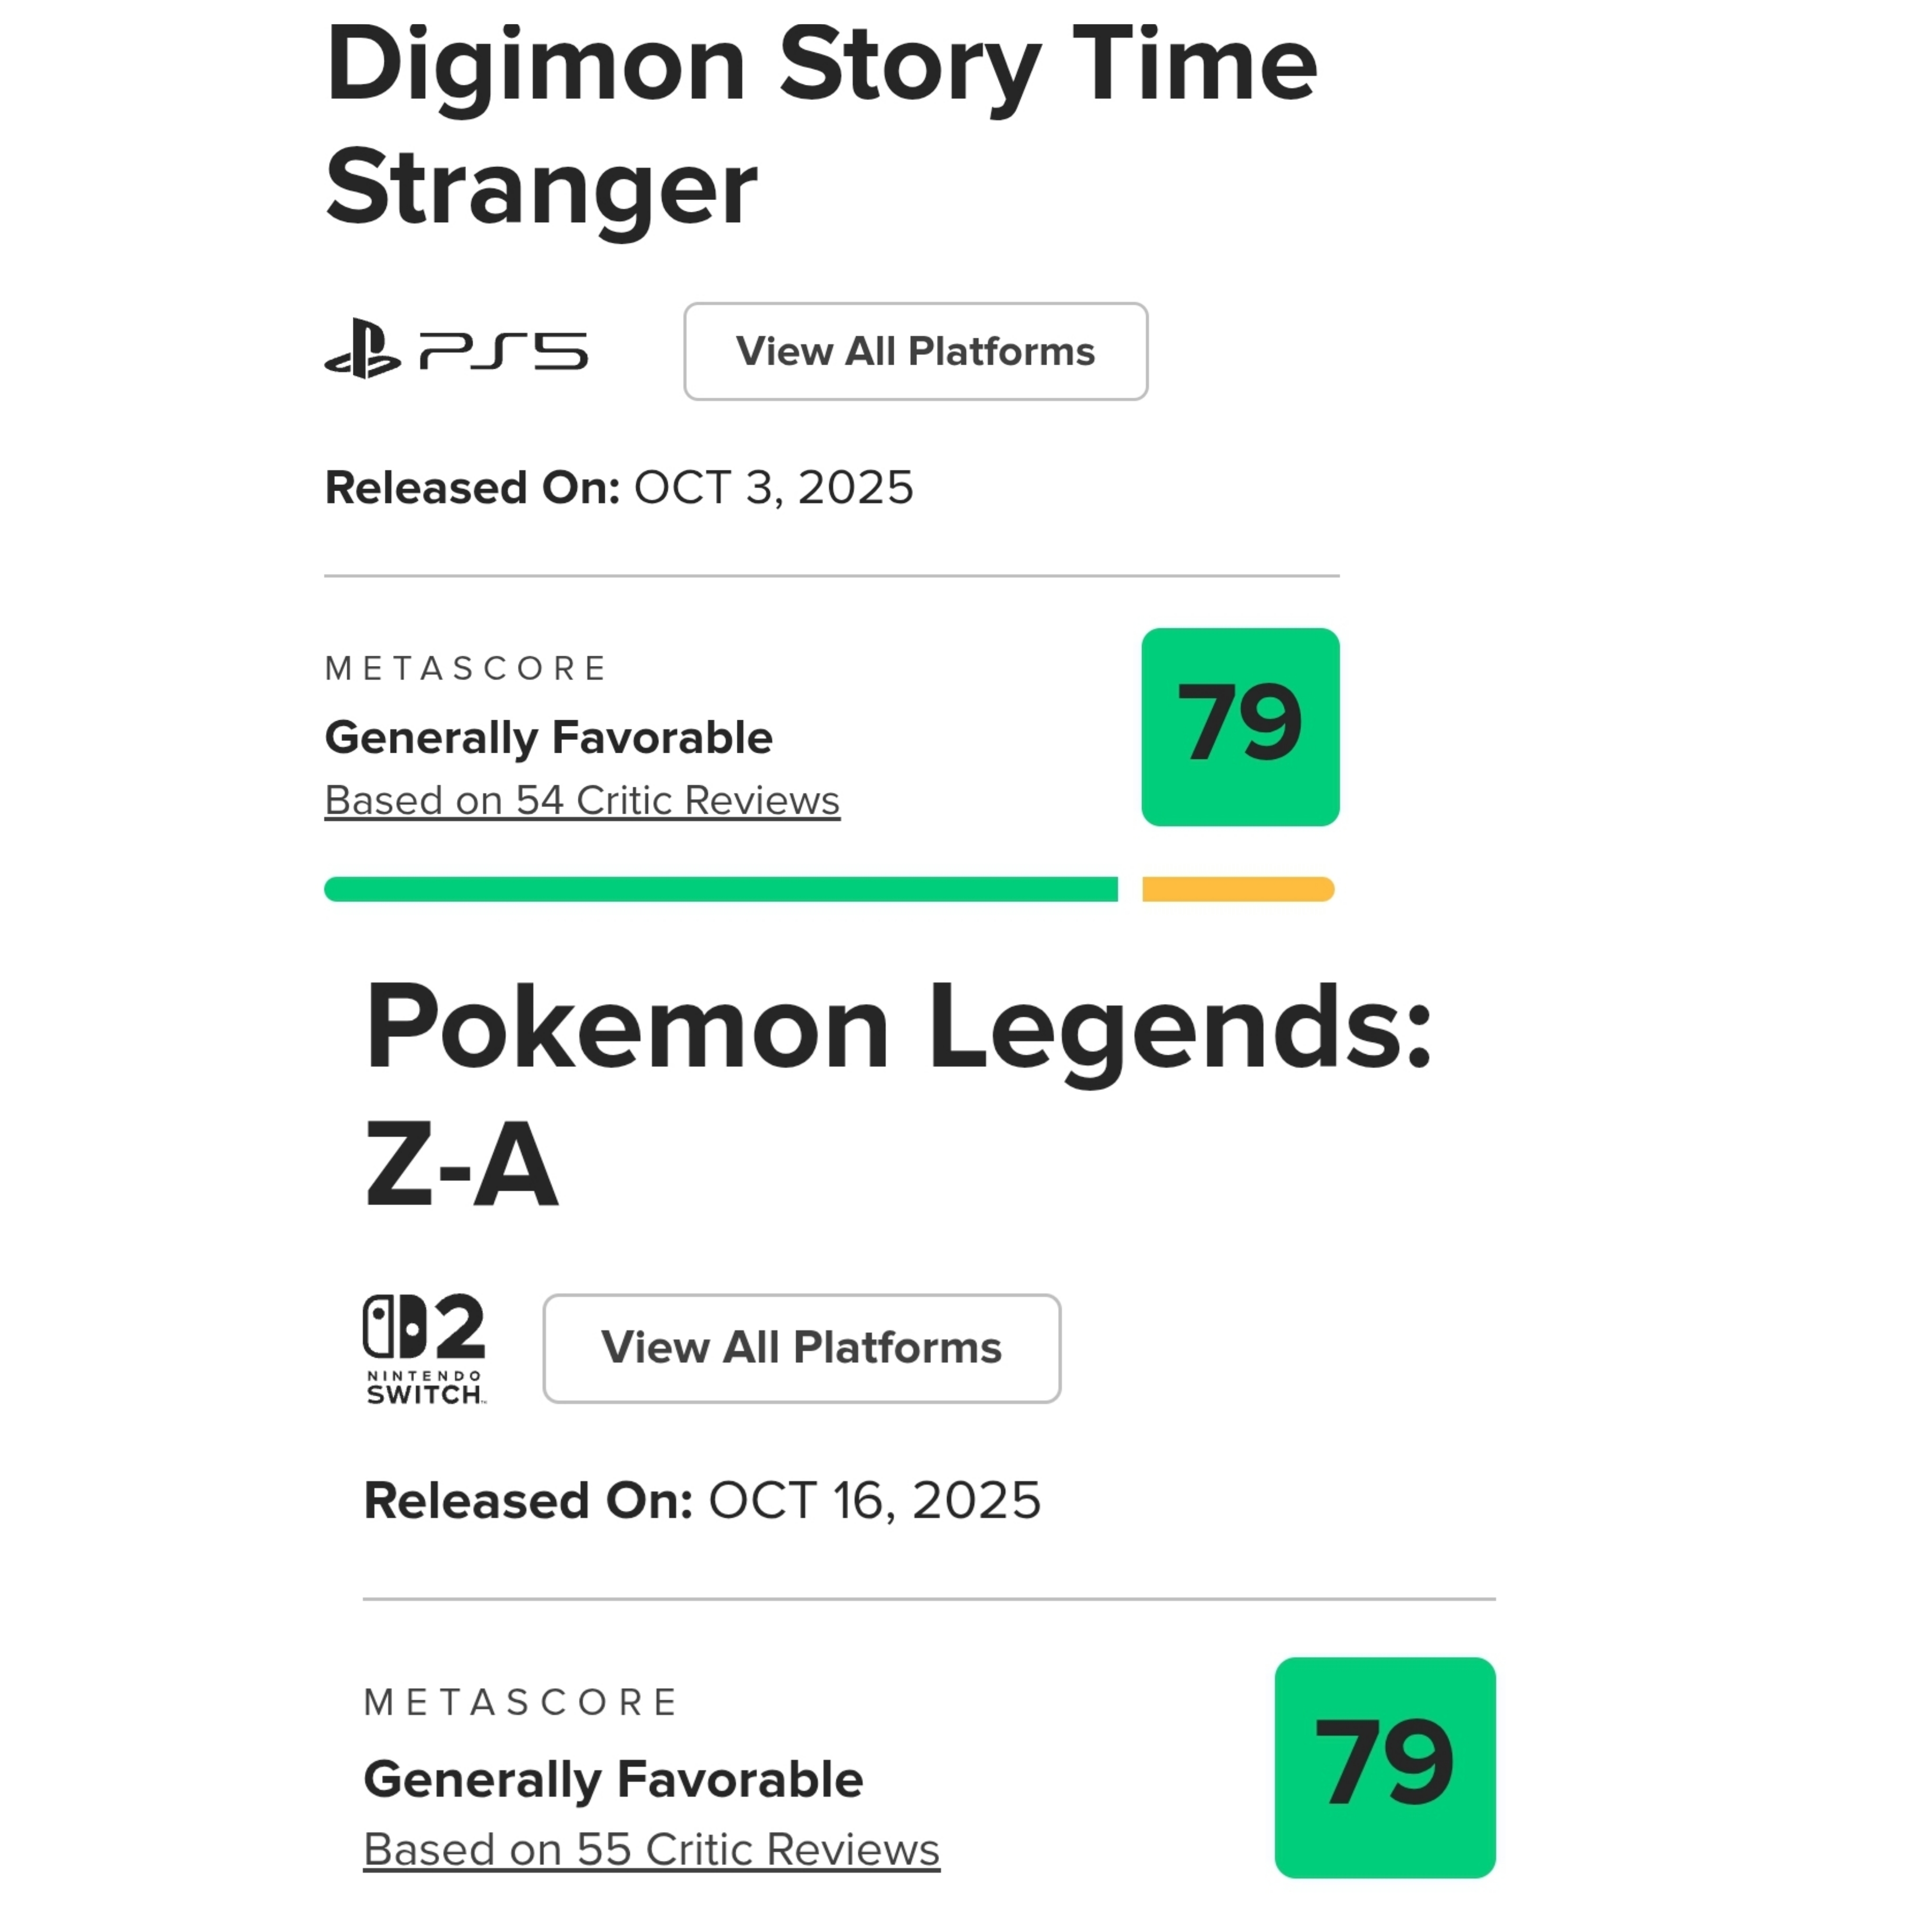The height and width of the screenshot is (1932, 1932).
Task: Click the METASCORE heading under Digimon
Action: (x=466, y=668)
